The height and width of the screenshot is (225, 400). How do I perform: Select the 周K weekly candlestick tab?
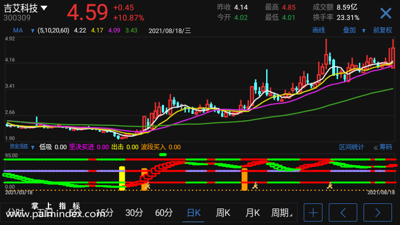[x=223, y=212]
